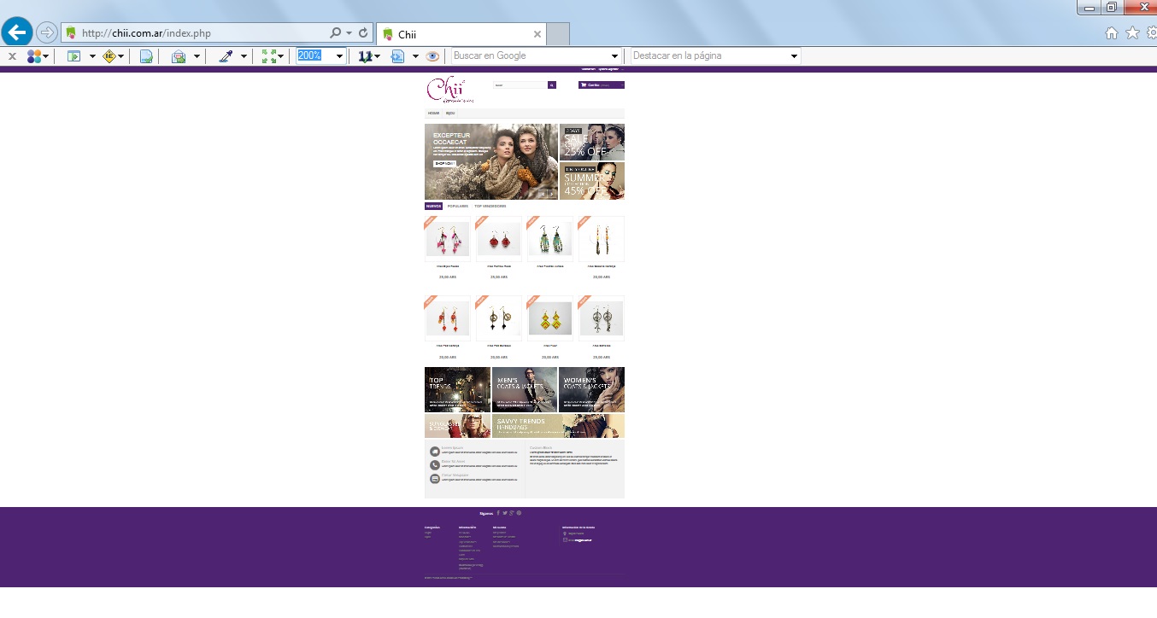
Task: Switch to the NUEVOS products tab
Action: [434, 206]
